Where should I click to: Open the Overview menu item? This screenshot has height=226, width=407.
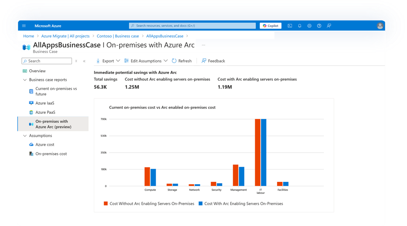pyautogui.click(x=38, y=71)
